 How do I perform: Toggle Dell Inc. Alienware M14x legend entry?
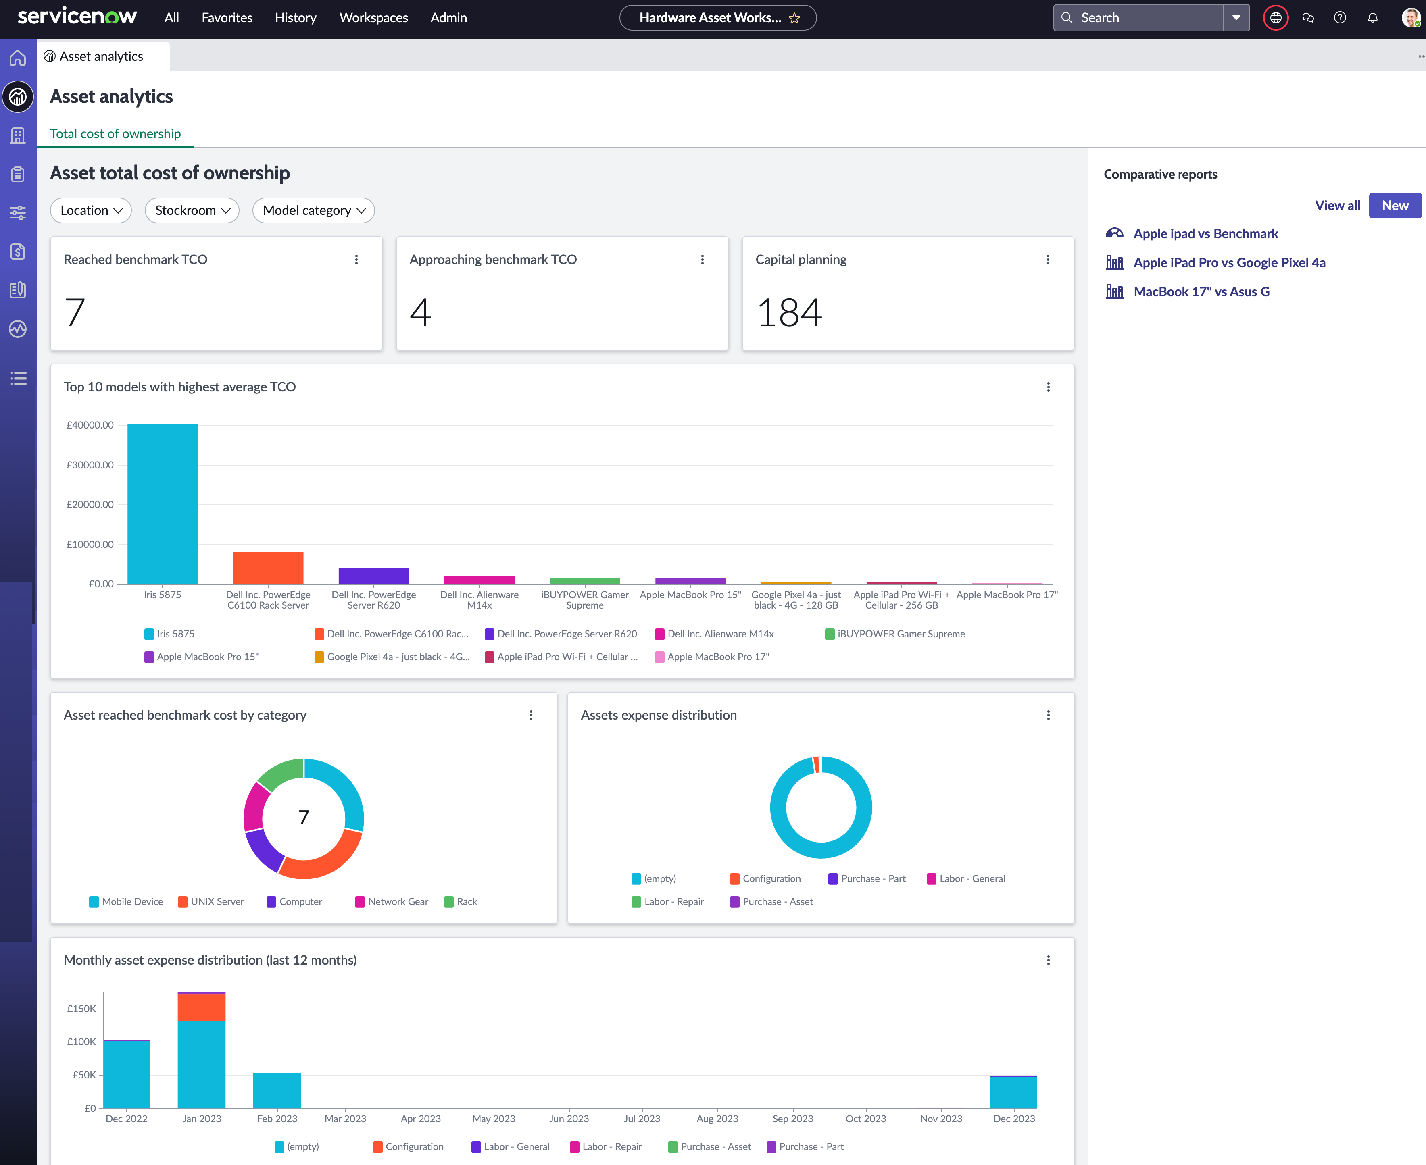pos(714,634)
